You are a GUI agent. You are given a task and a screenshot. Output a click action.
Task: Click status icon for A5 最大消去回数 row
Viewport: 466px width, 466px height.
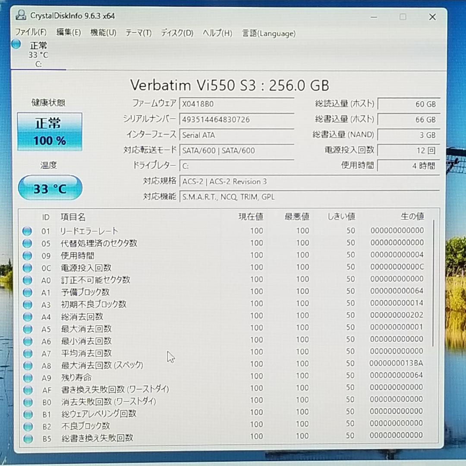(x=28, y=329)
